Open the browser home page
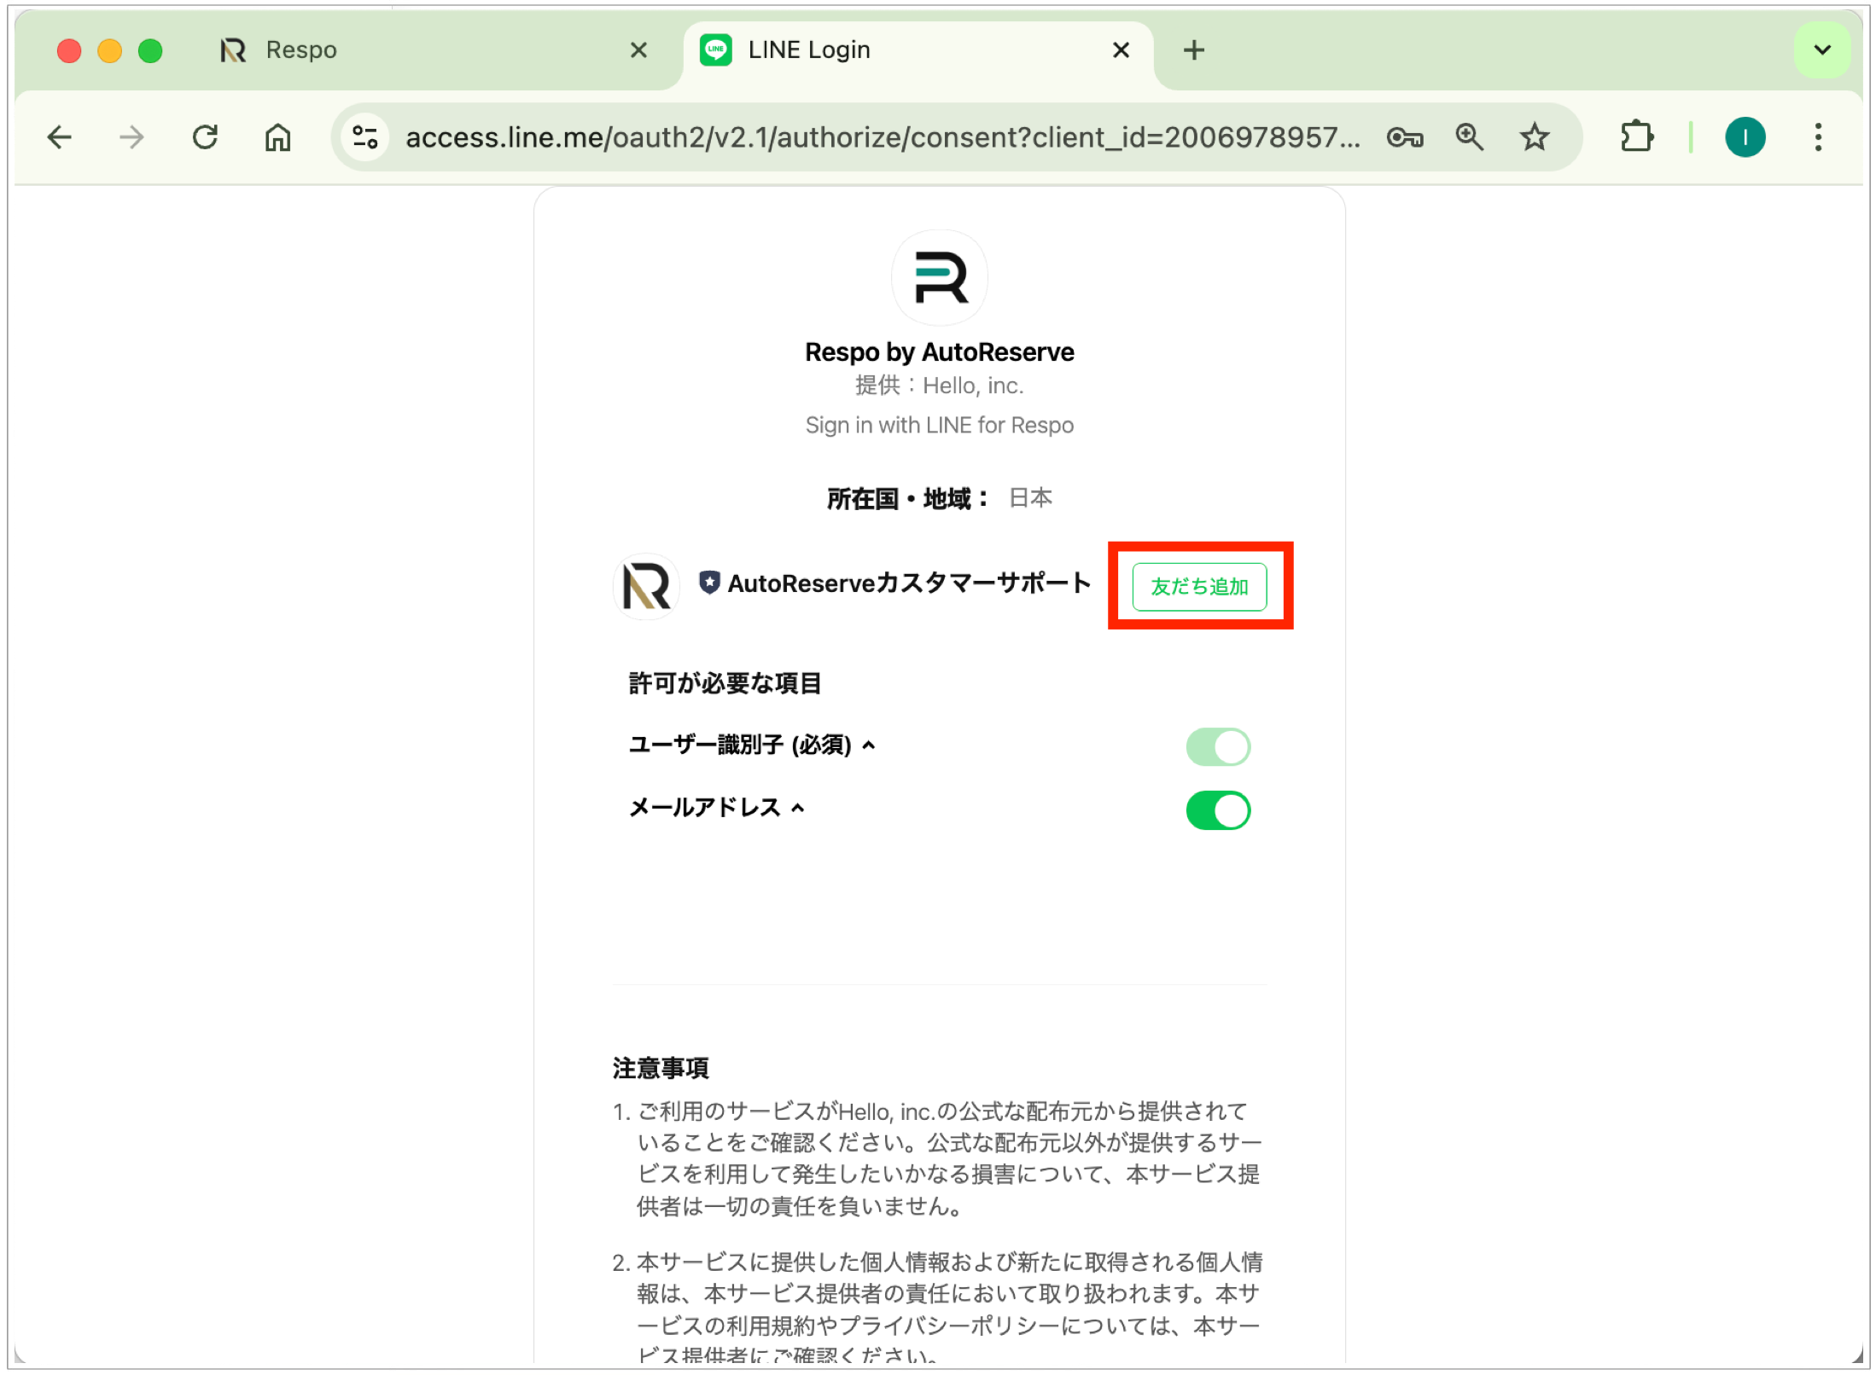The height and width of the screenshot is (1375, 1876). coord(278,137)
